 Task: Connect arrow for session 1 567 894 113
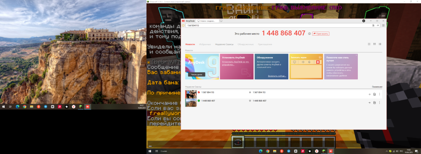(370, 94)
